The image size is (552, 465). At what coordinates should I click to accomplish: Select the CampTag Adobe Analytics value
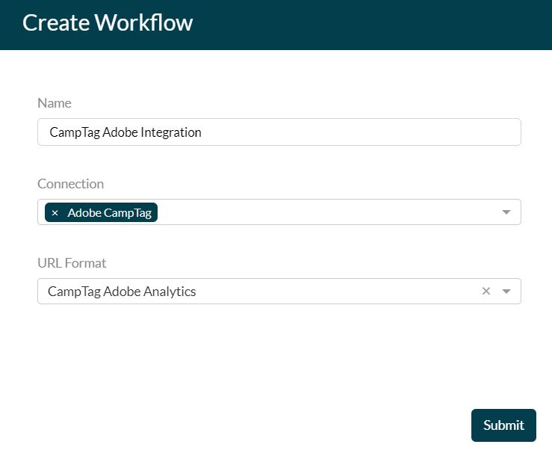pos(122,292)
